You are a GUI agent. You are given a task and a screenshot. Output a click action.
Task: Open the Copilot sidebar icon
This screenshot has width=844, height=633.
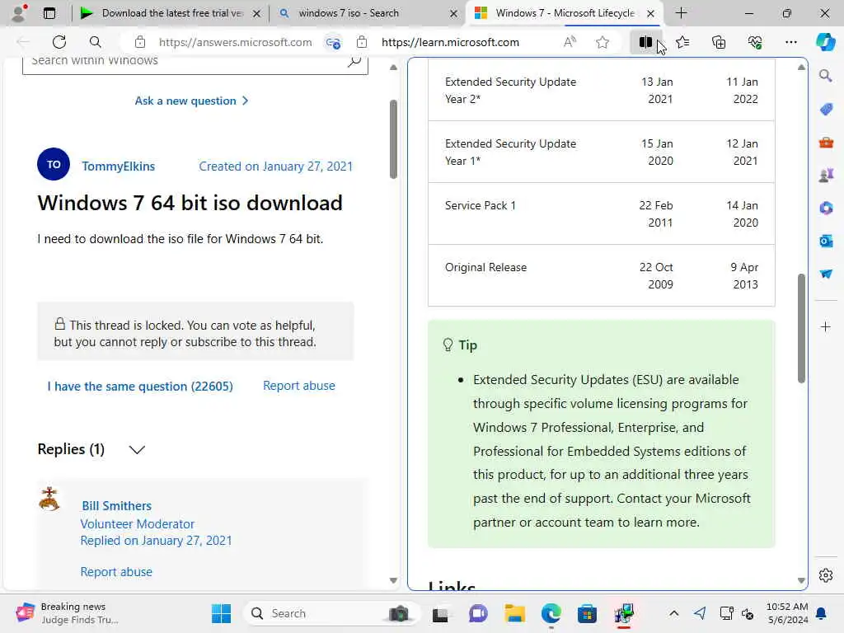pos(825,42)
